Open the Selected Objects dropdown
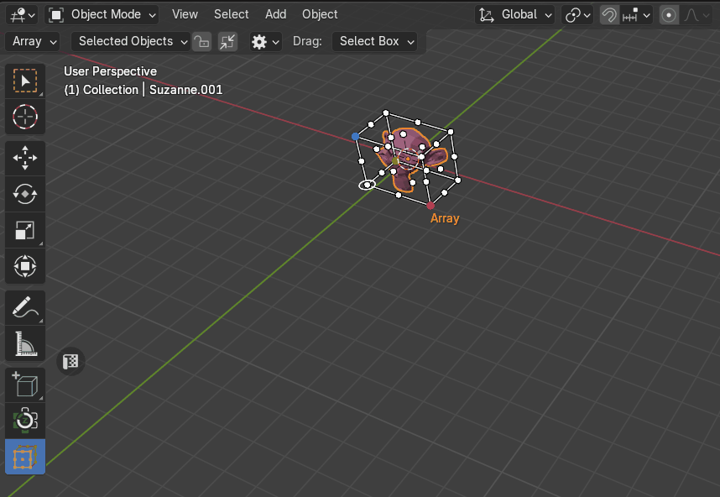This screenshot has height=497, width=720. click(130, 41)
